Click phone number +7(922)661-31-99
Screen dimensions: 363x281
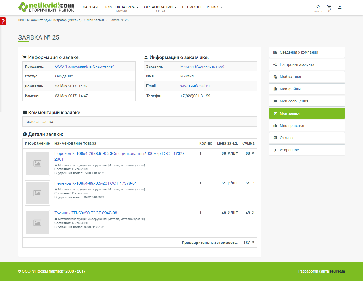tap(195, 96)
